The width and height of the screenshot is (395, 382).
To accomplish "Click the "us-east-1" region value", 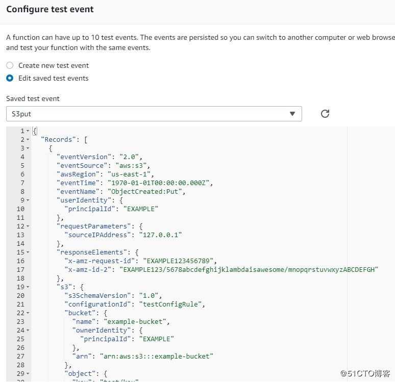I will 129,174.
